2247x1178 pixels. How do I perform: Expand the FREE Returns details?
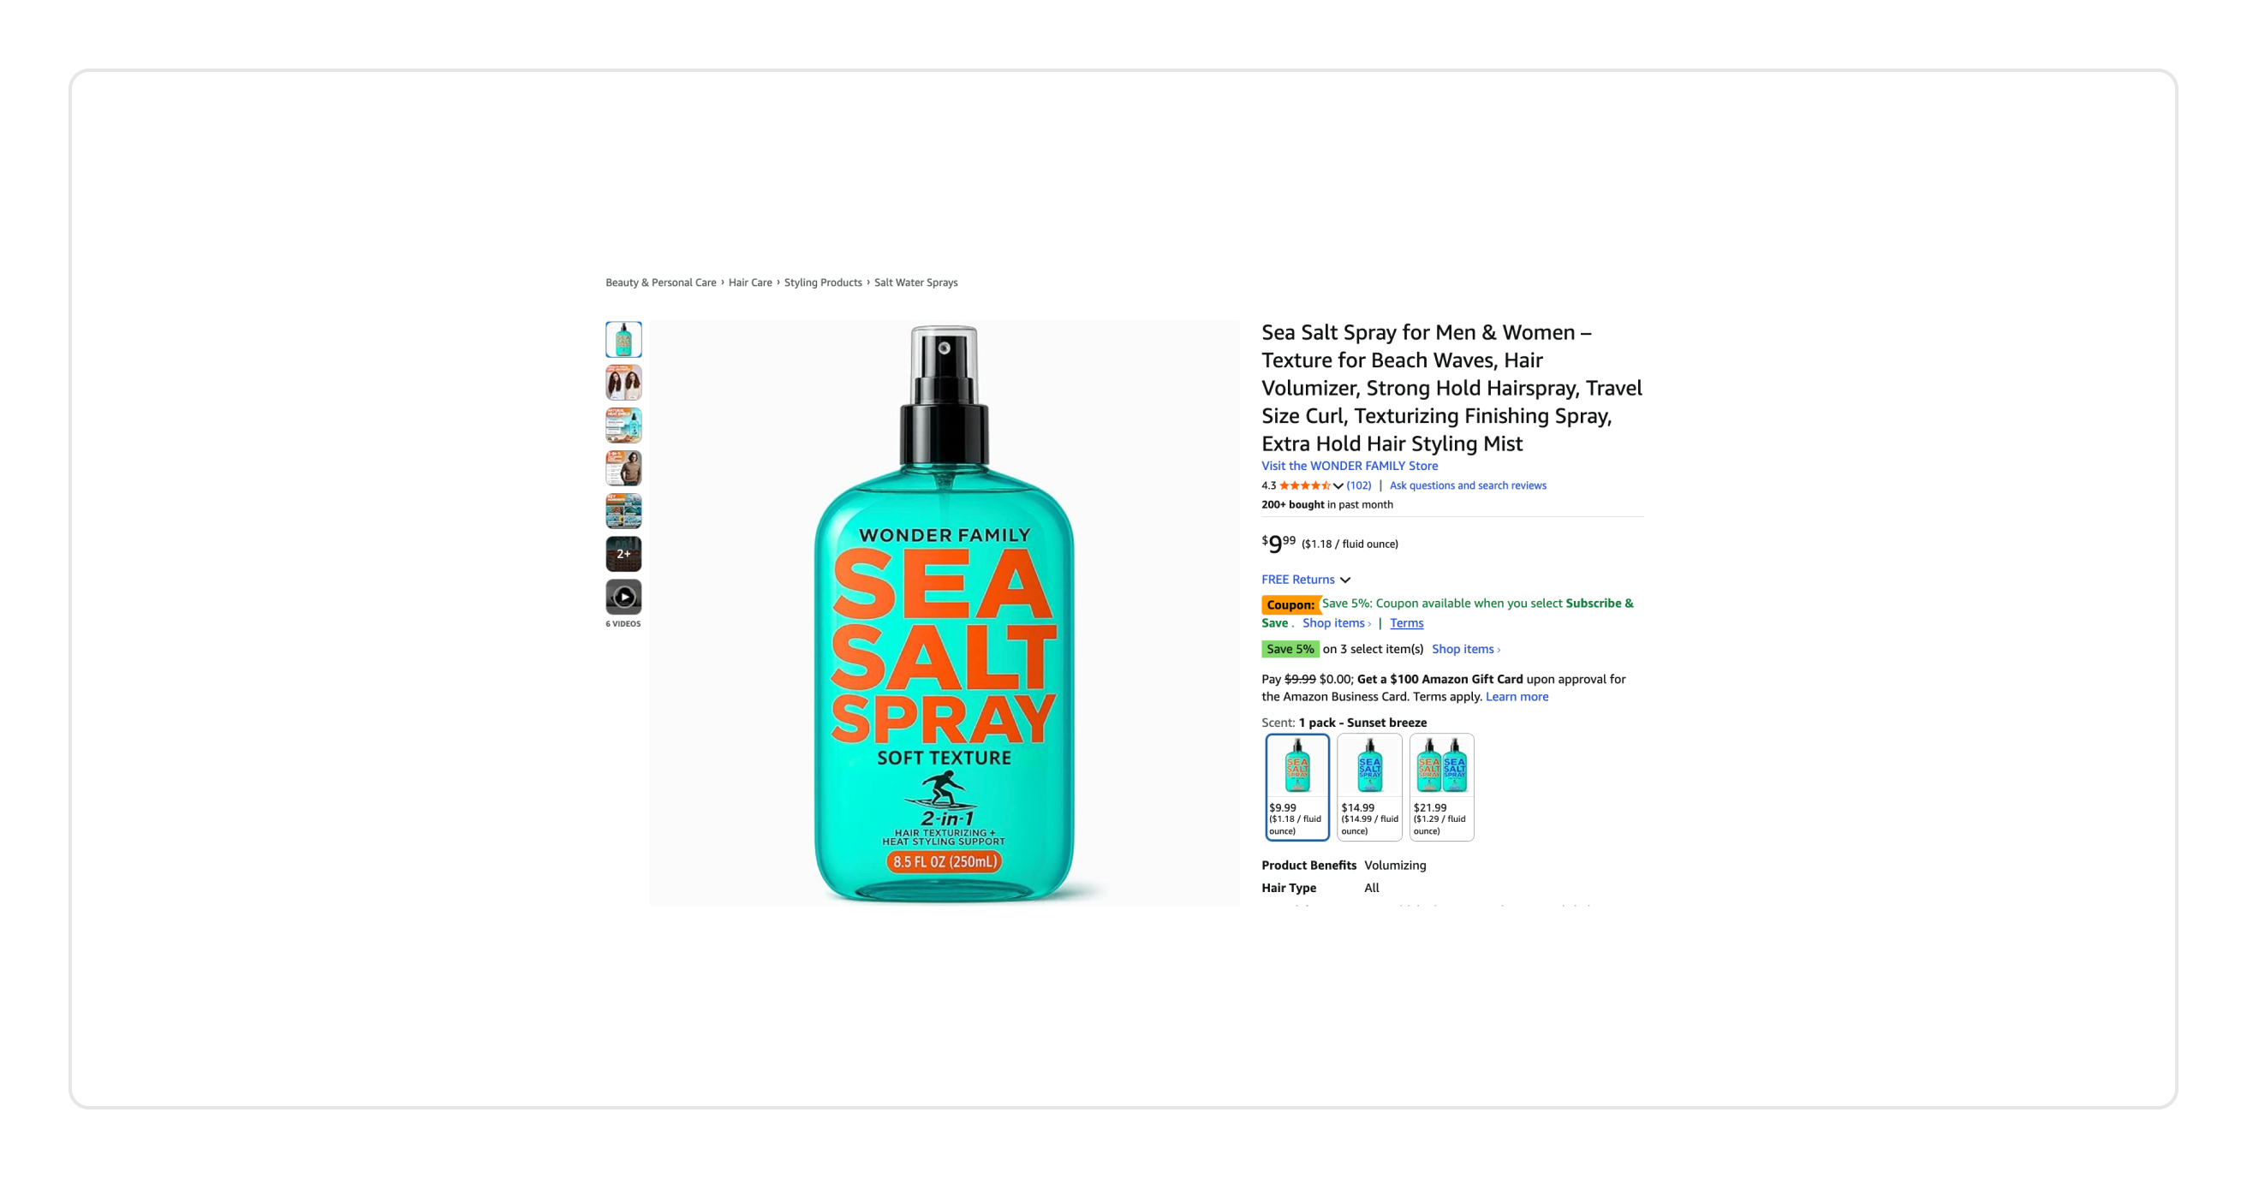click(x=1305, y=580)
